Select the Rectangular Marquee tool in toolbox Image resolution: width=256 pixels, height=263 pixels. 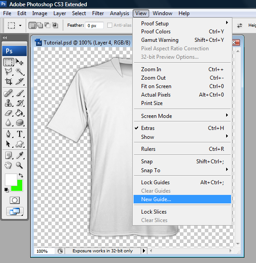pyautogui.click(x=8, y=62)
